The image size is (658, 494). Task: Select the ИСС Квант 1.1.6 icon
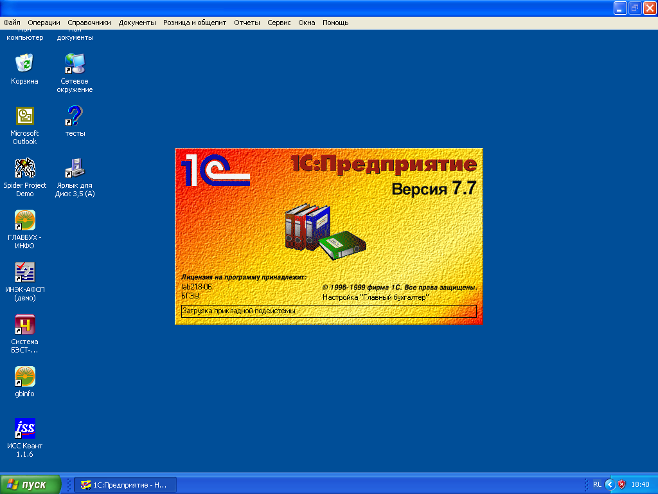24,428
